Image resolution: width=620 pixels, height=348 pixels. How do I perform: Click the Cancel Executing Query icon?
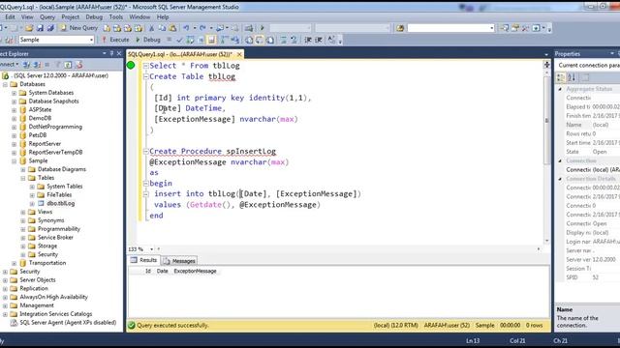coord(169,40)
